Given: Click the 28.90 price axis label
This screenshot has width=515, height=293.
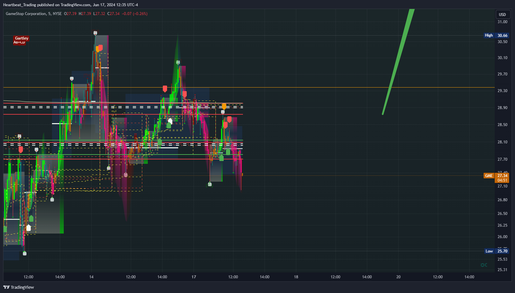Looking at the screenshot, I should [x=502, y=108].
